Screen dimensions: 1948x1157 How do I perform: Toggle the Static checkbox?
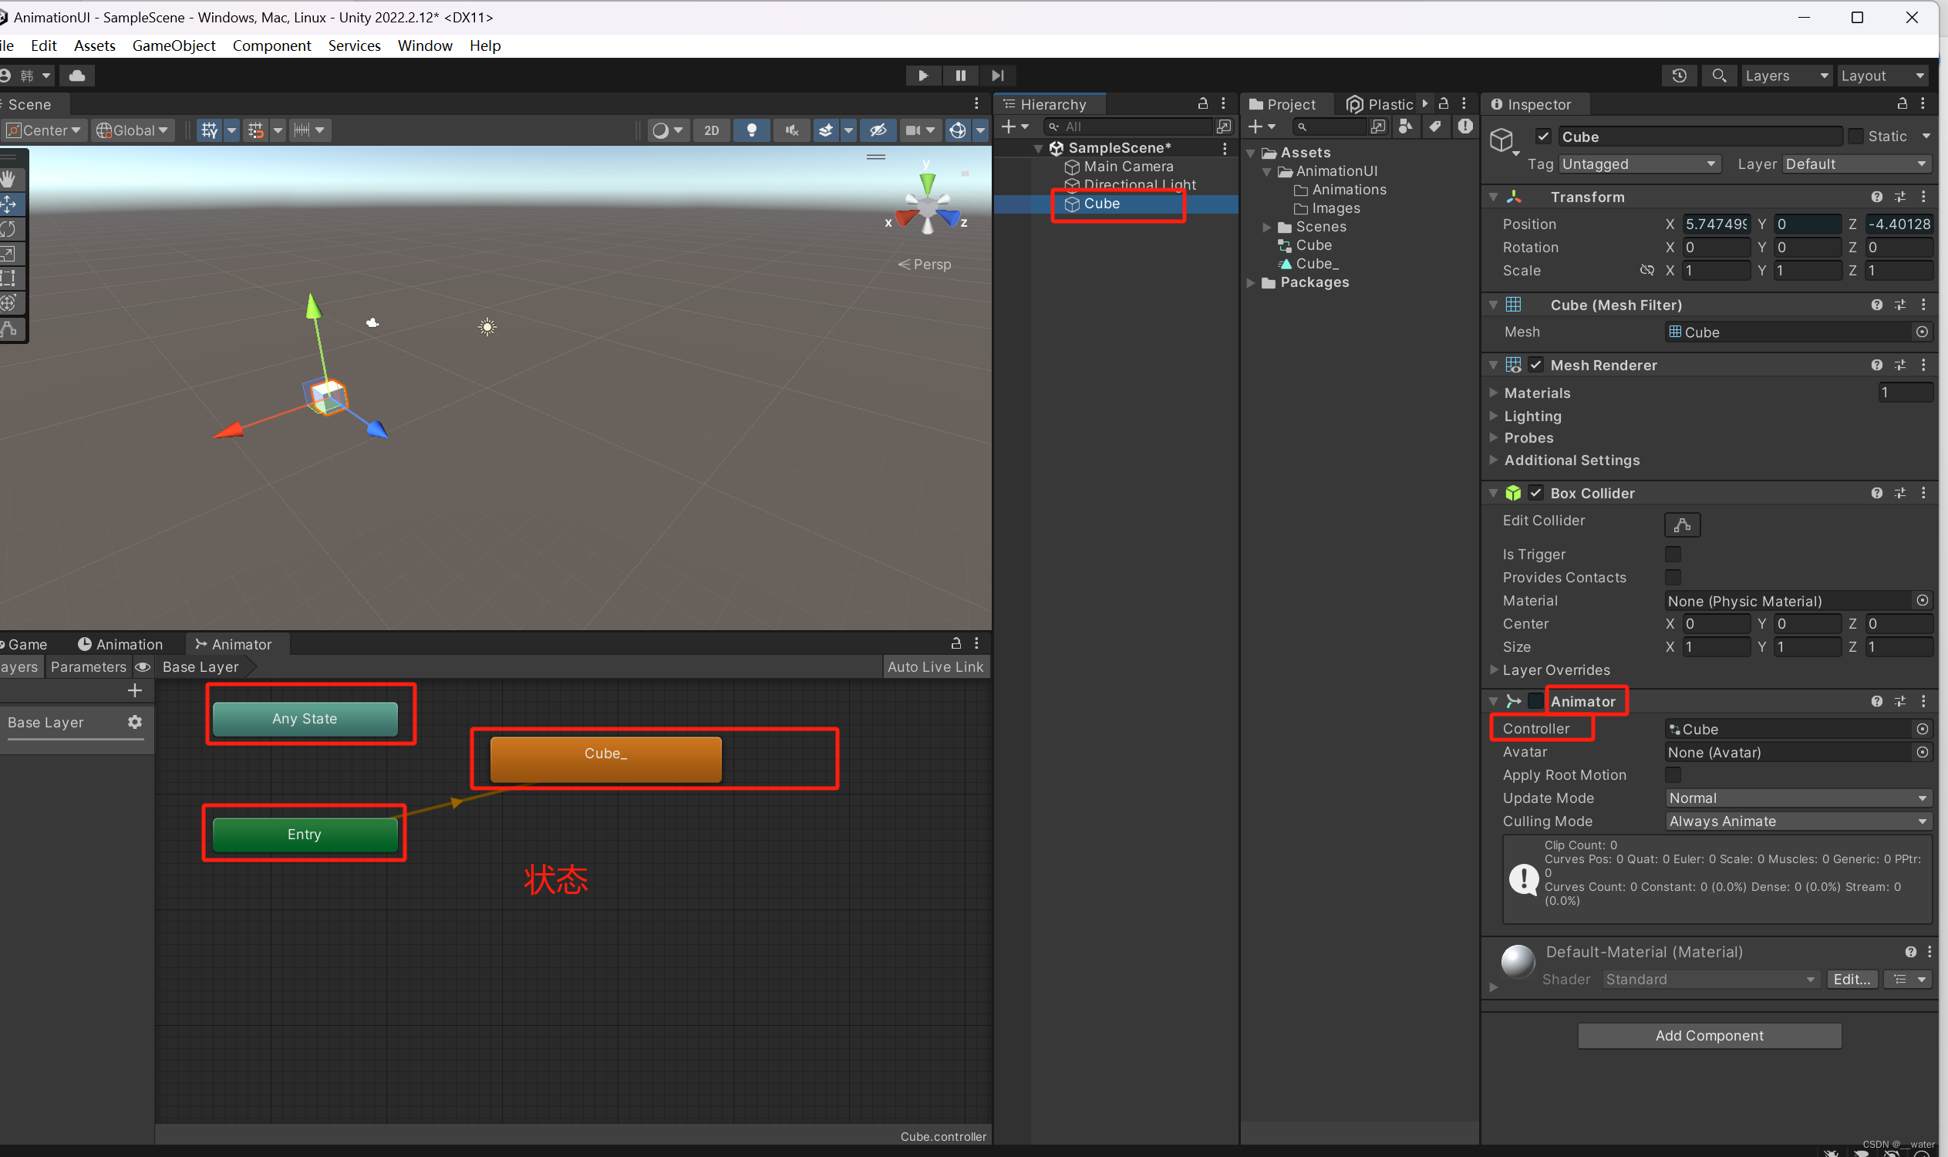point(1855,137)
